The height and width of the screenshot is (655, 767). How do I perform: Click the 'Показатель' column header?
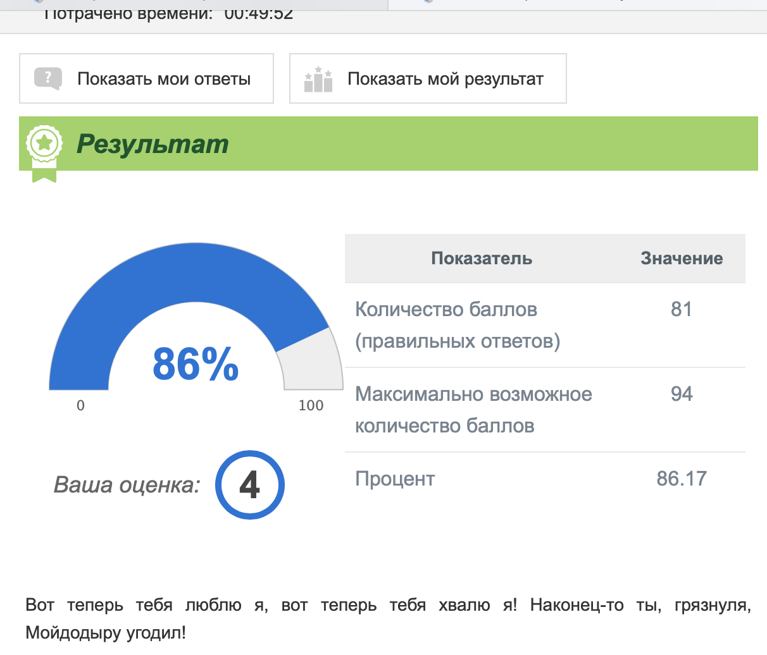482,259
